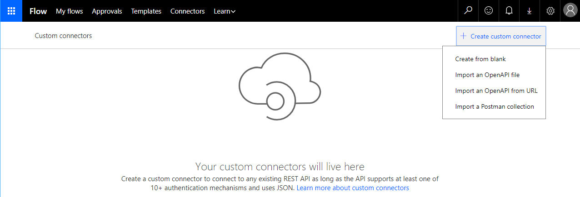This screenshot has width=580, height=197.
Task: Follow Learn more about custom connectors link
Action: point(353,187)
